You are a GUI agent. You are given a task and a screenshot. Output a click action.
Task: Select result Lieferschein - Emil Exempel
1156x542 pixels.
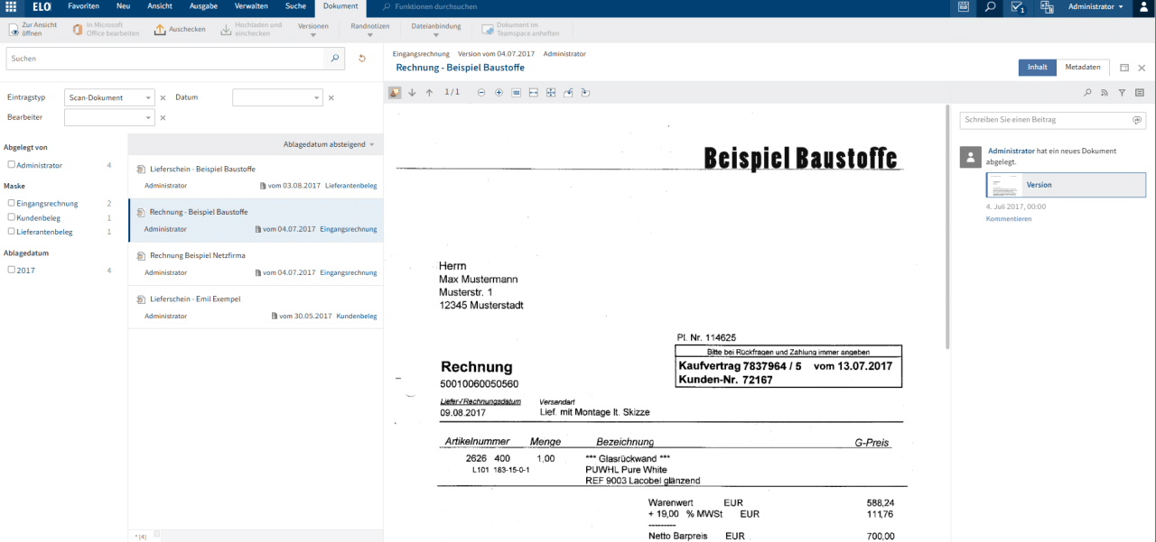(256, 307)
